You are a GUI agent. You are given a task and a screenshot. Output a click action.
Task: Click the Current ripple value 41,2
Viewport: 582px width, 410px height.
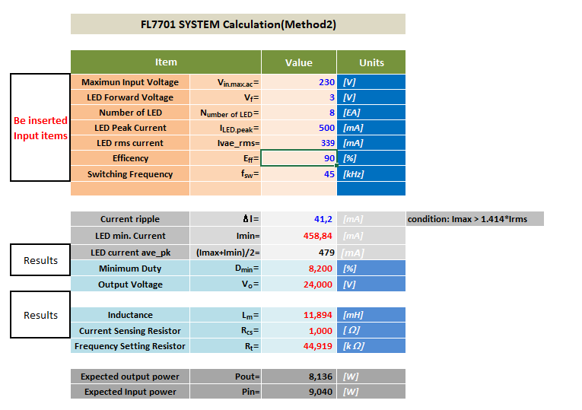299,219
